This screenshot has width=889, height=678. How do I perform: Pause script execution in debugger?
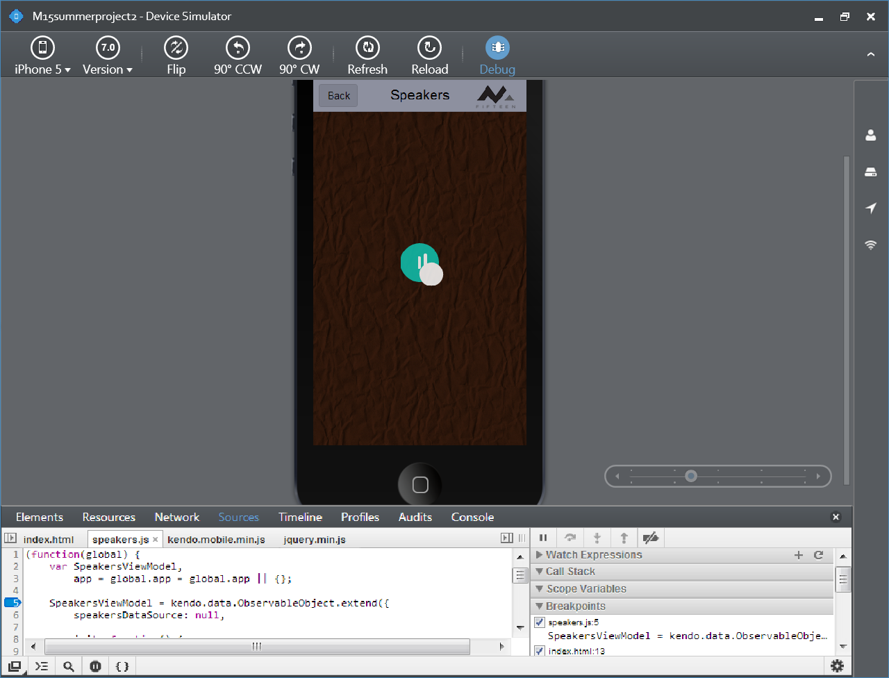[x=543, y=538]
